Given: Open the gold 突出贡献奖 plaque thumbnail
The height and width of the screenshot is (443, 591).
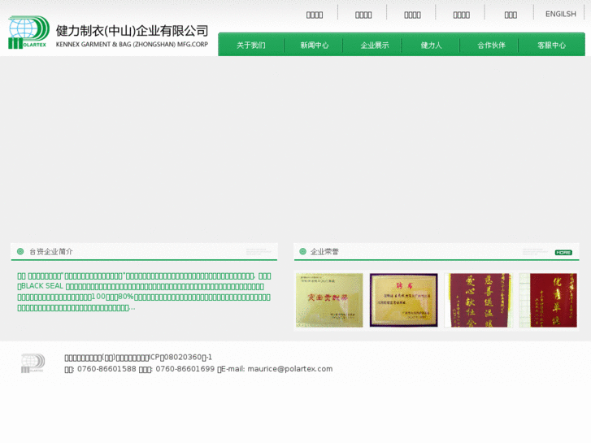Looking at the screenshot, I should pos(329,300).
